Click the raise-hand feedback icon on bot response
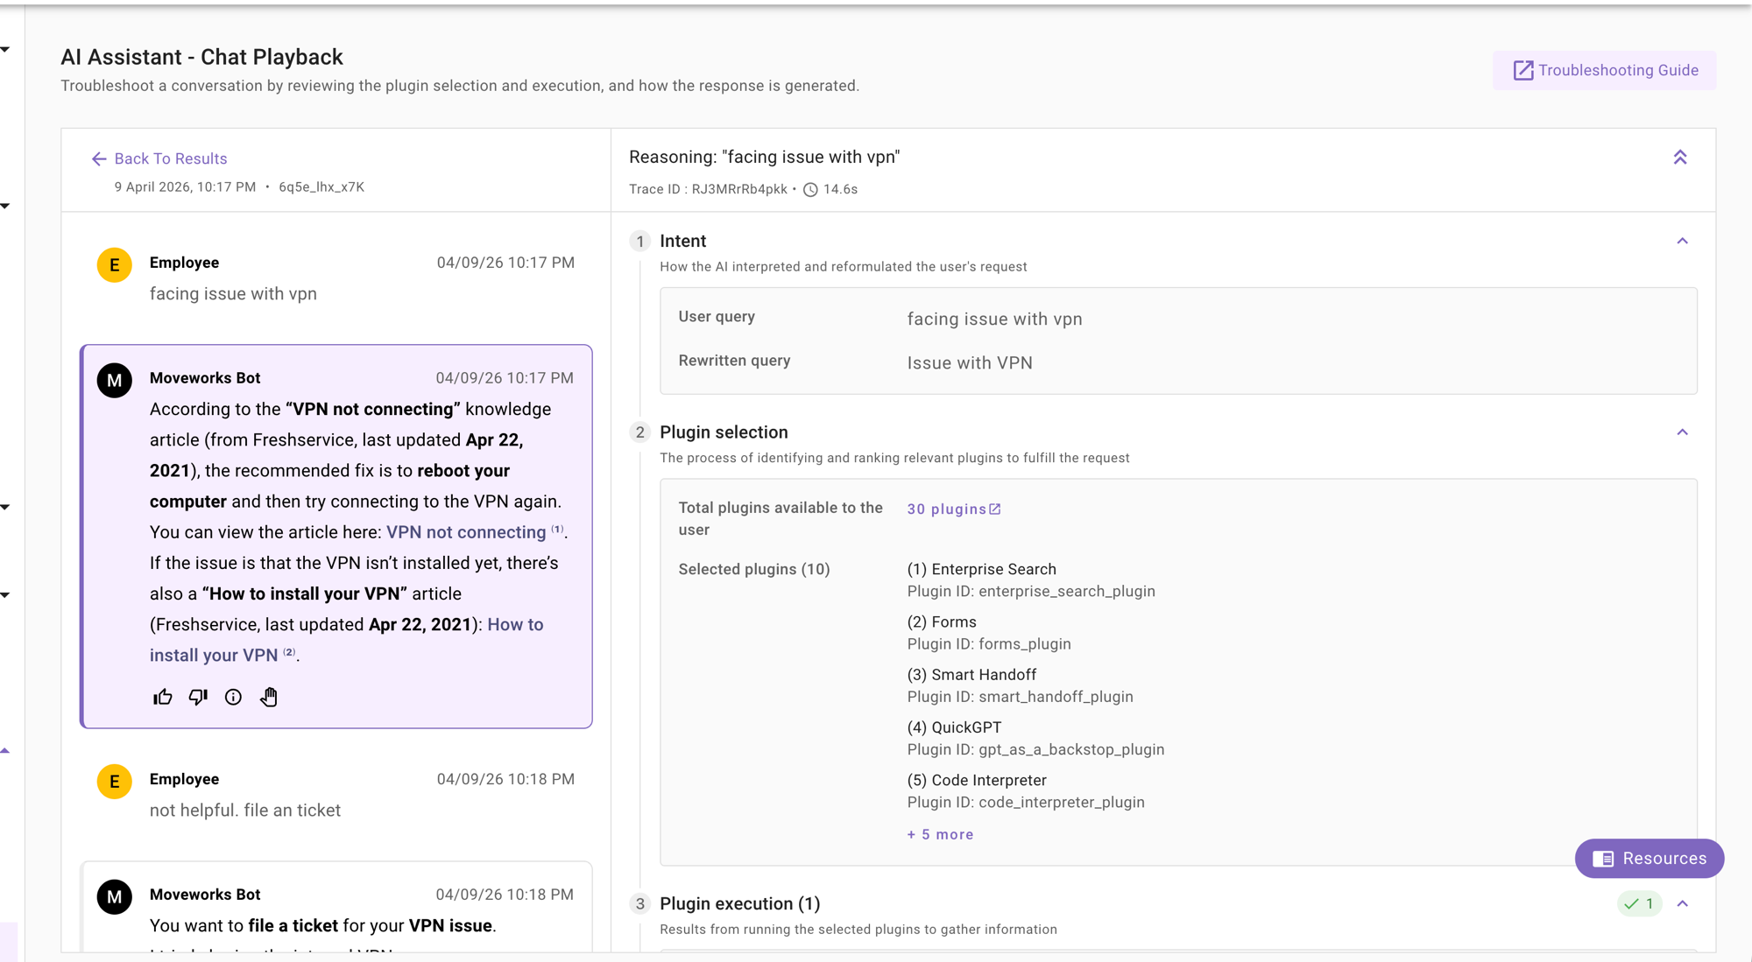 (269, 697)
